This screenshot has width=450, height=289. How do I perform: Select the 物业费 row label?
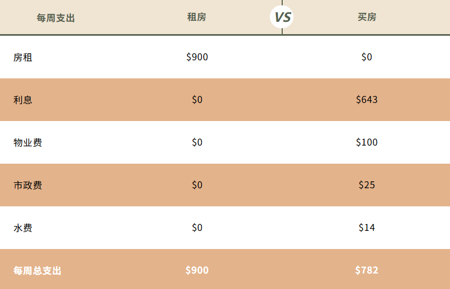pos(28,142)
